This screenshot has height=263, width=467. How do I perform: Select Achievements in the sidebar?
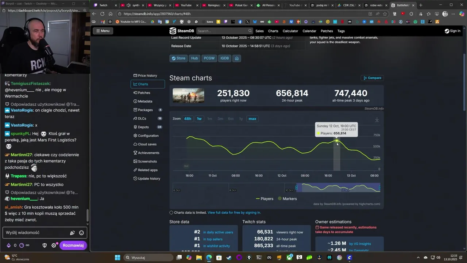[x=147, y=153]
